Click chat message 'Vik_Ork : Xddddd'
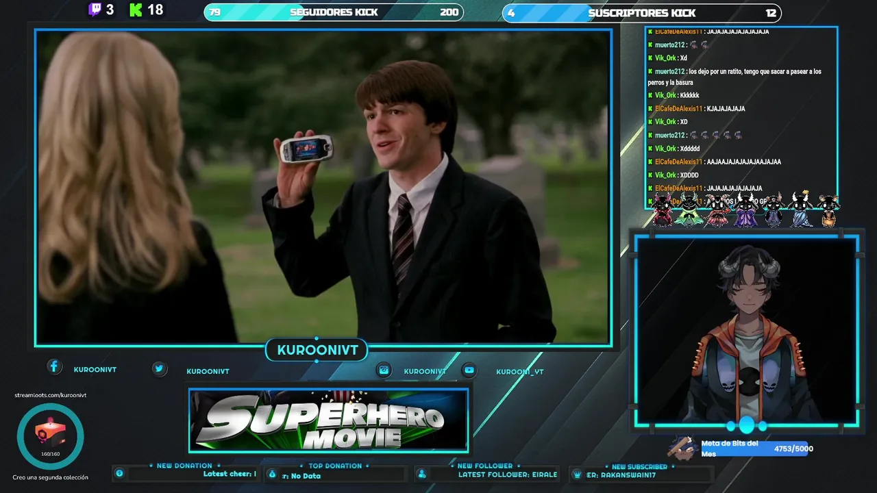 tap(674, 149)
